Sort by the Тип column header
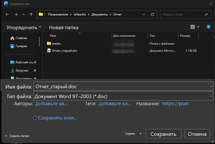215x144 pixels. pos(152,36)
